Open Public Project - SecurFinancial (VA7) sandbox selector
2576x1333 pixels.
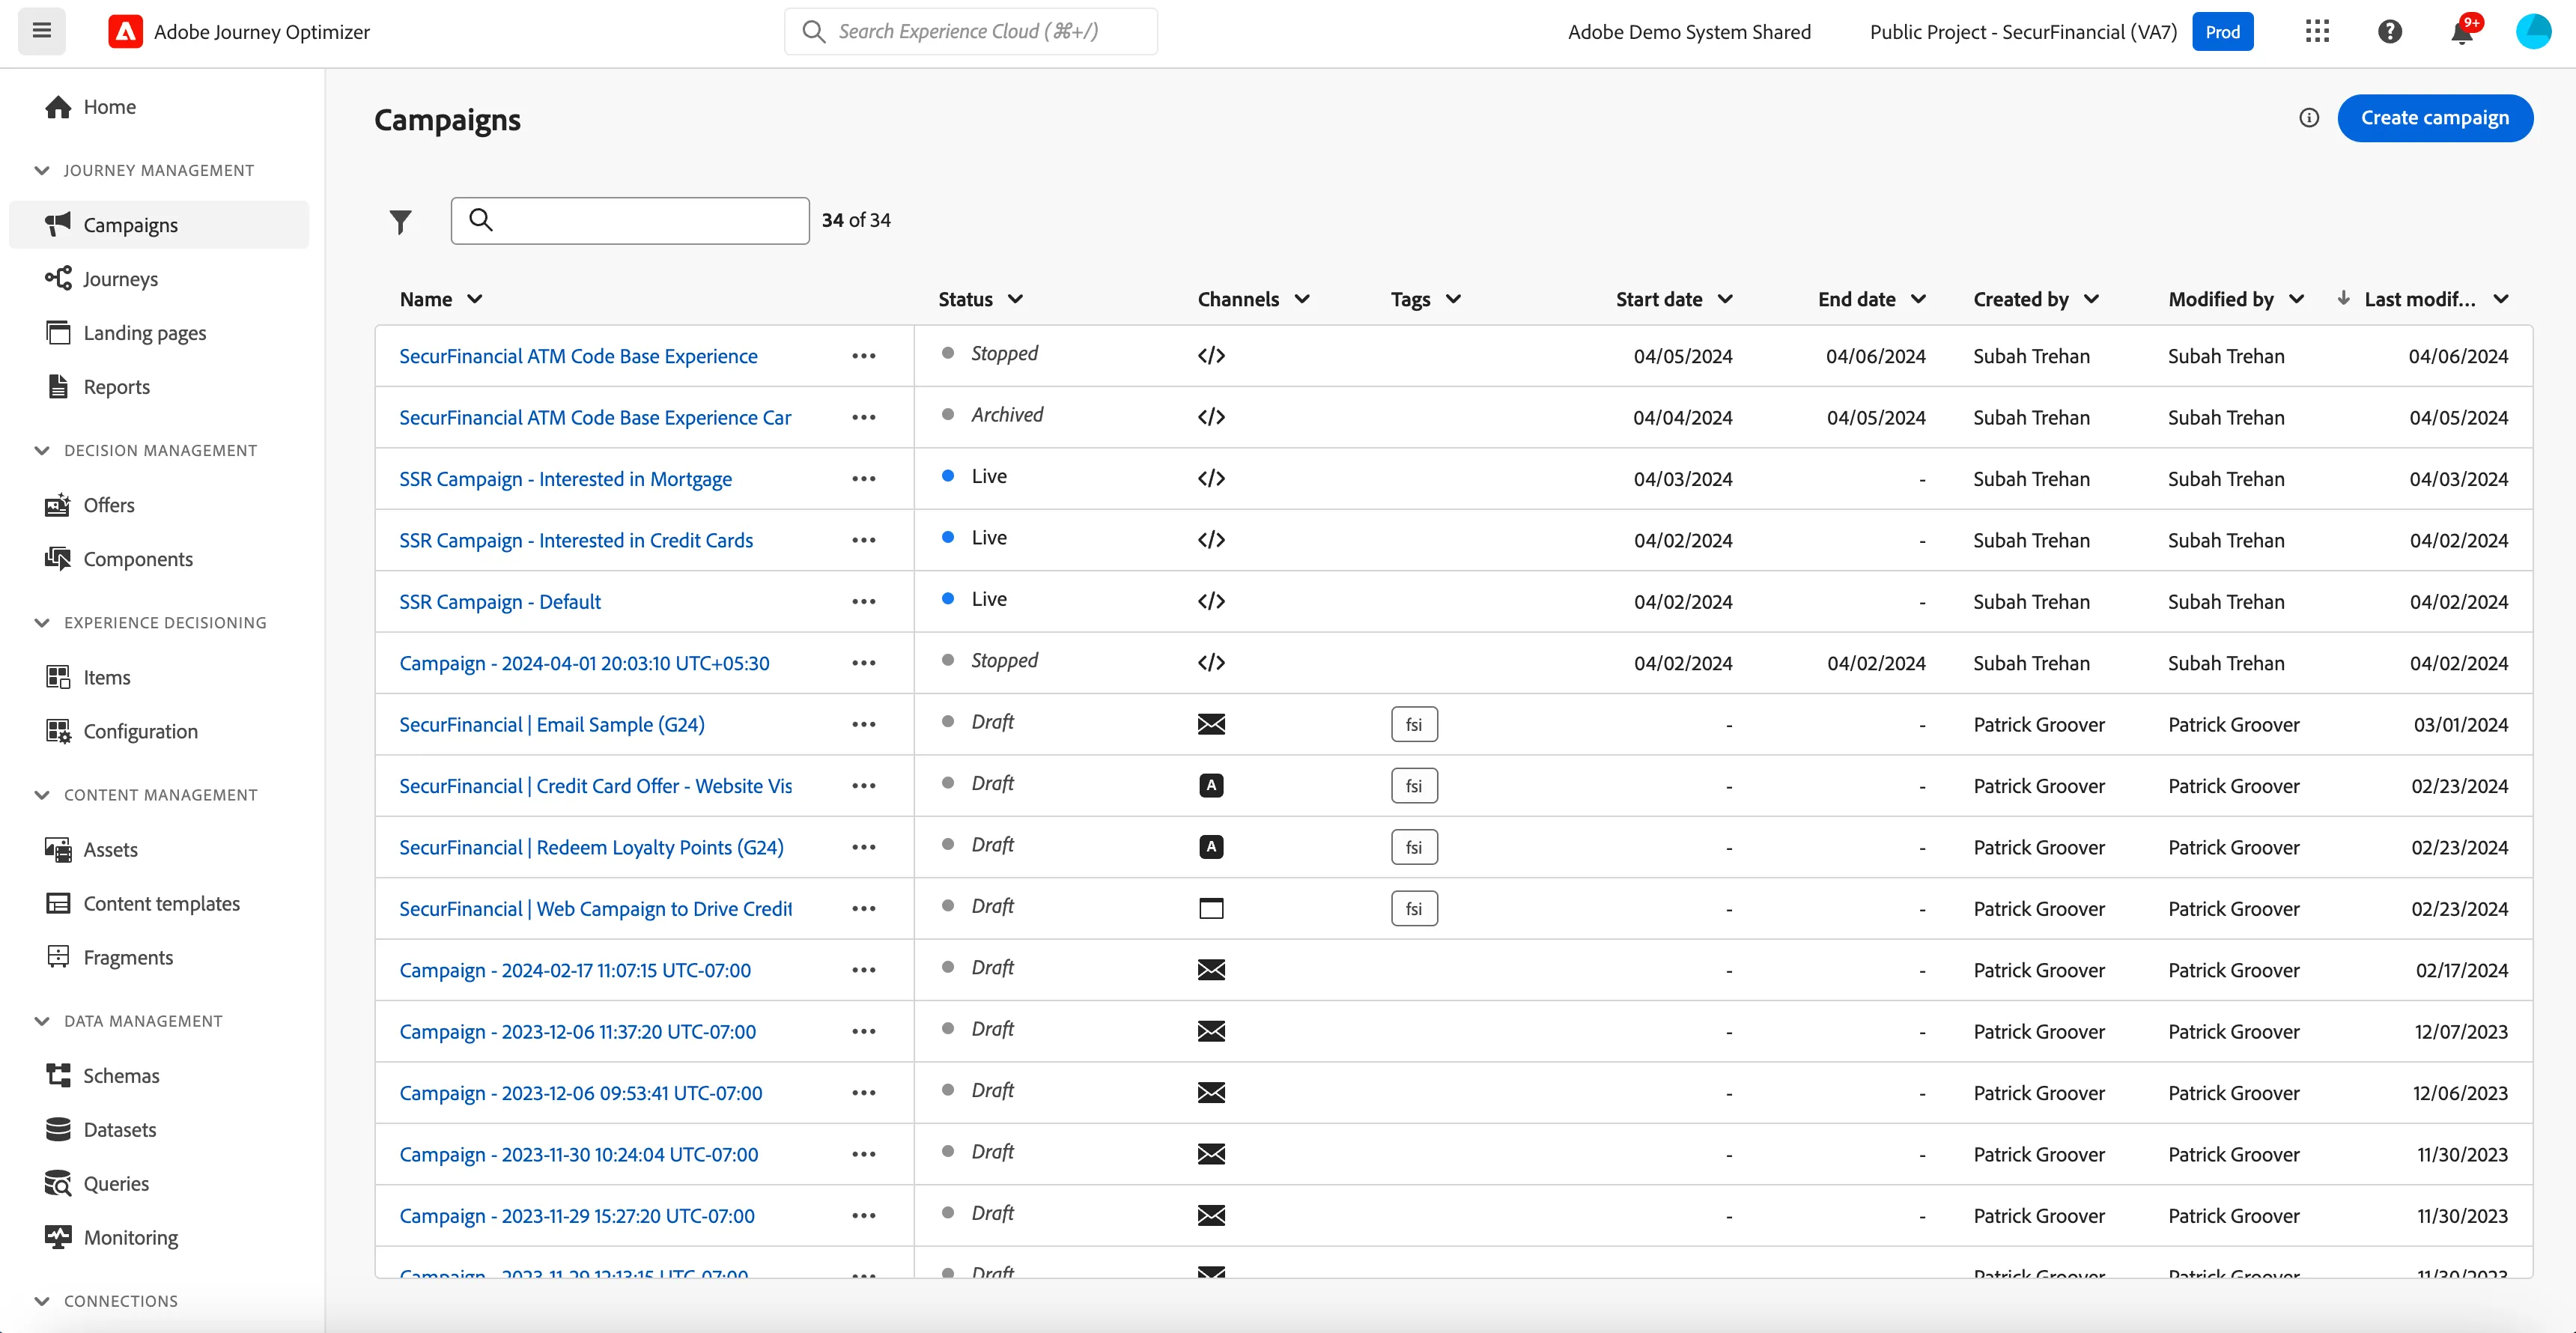click(2023, 32)
